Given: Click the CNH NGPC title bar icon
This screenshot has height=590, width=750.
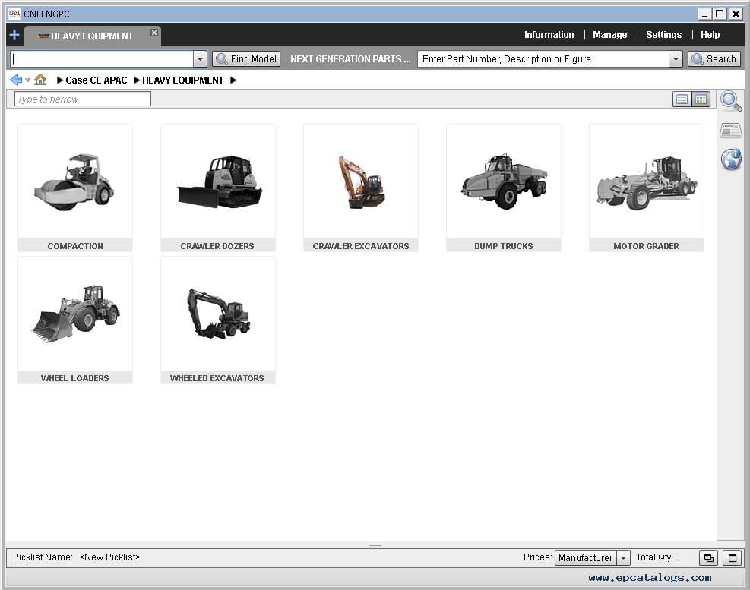Looking at the screenshot, I should click(14, 14).
